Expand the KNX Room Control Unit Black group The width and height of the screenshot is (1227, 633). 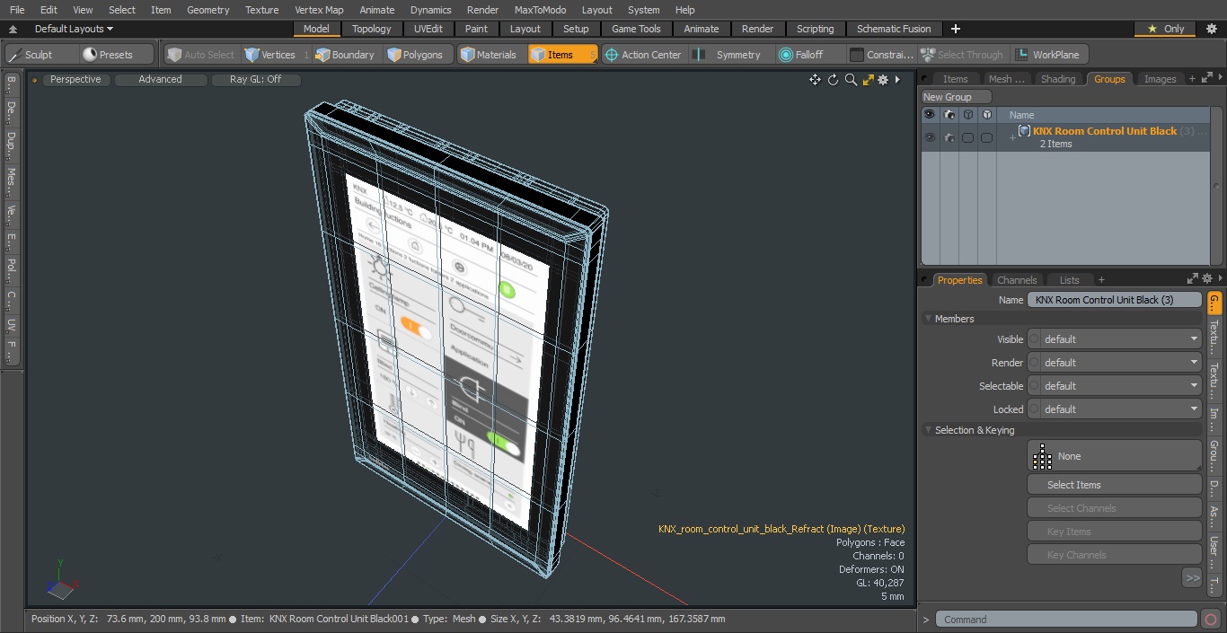(x=1012, y=137)
